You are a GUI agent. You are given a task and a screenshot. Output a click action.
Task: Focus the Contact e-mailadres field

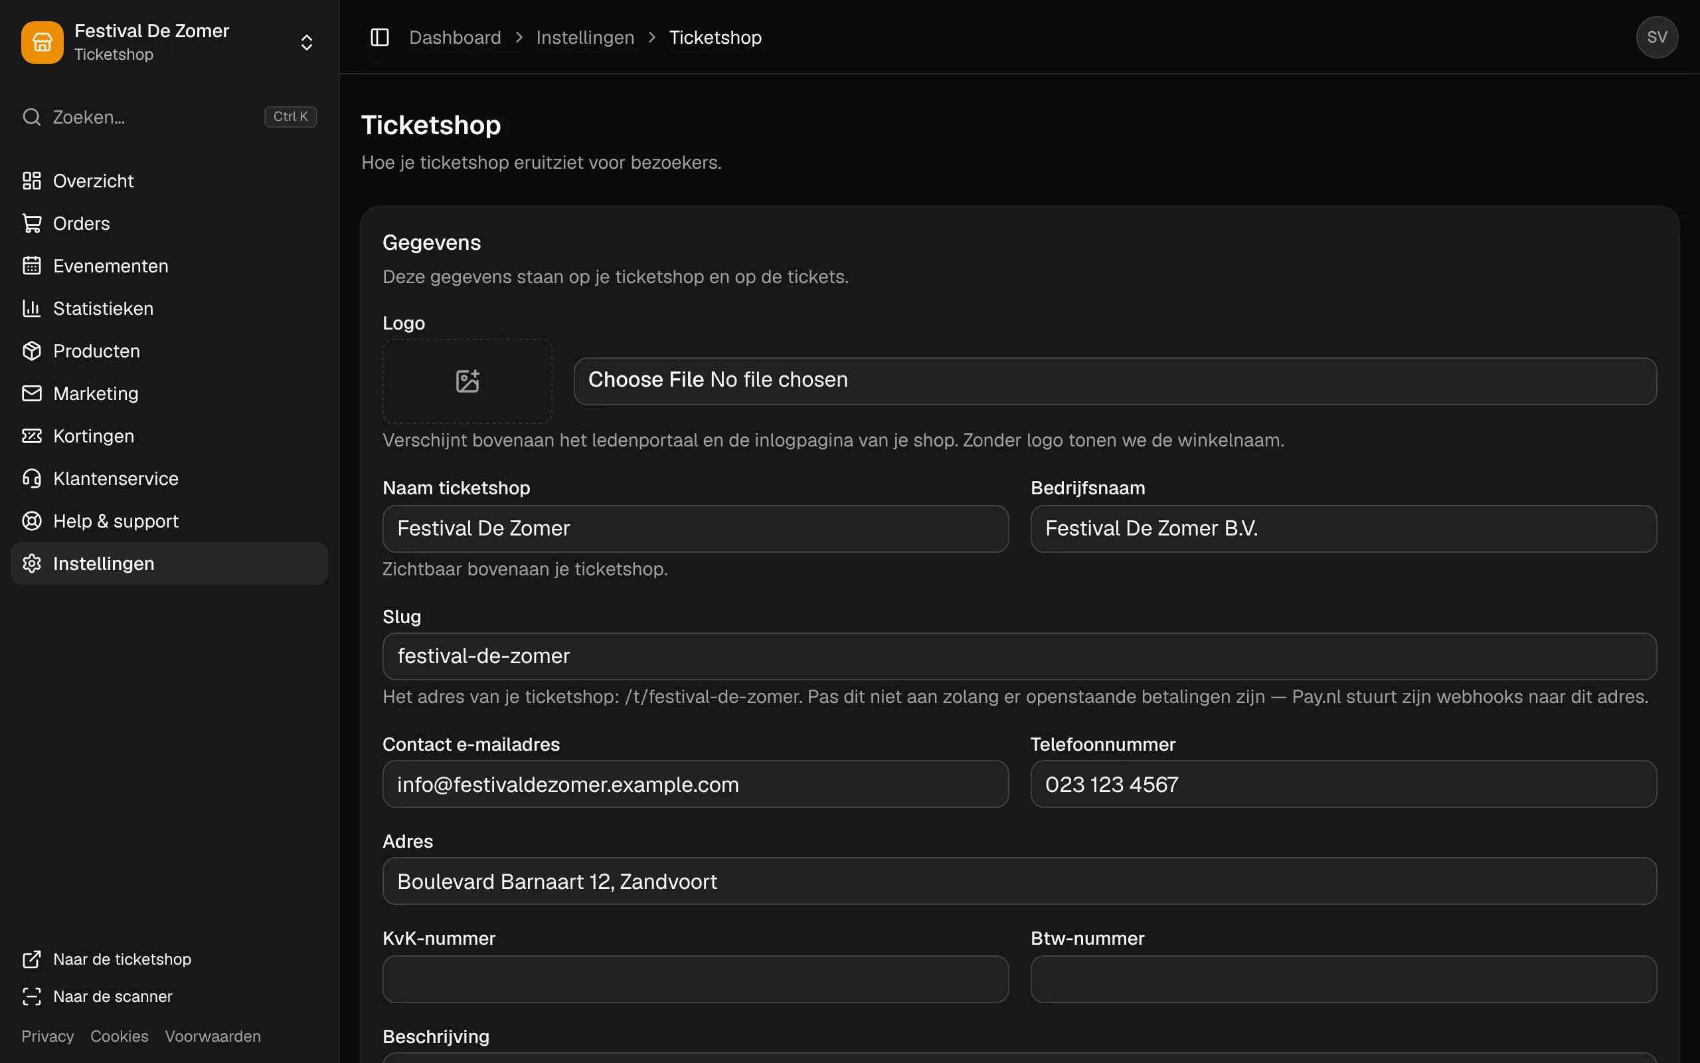(x=695, y=784)
